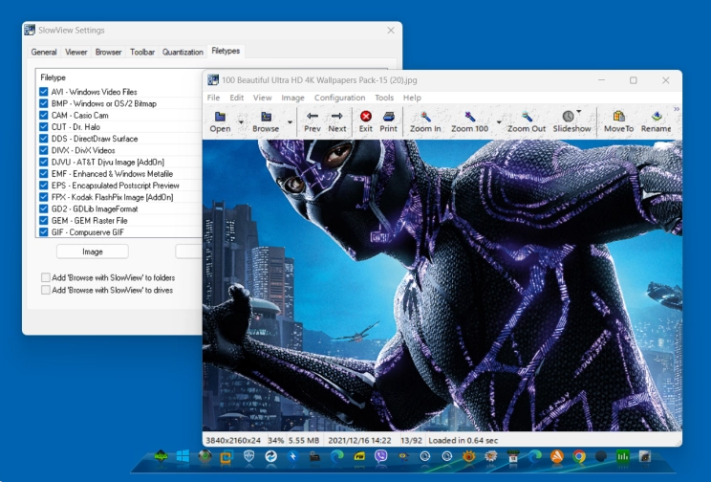Click the Rename icon
711x482 pixels.
[x=657, y=117]
